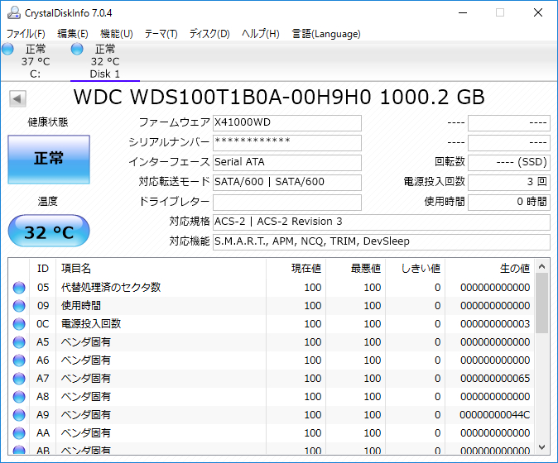Click the status circle for ID A9 row
The width and height of the screenshot is (558, 463).
(19, 415)
